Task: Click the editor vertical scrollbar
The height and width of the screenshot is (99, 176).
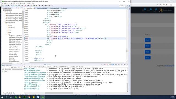Action: (x=127, y=51)
